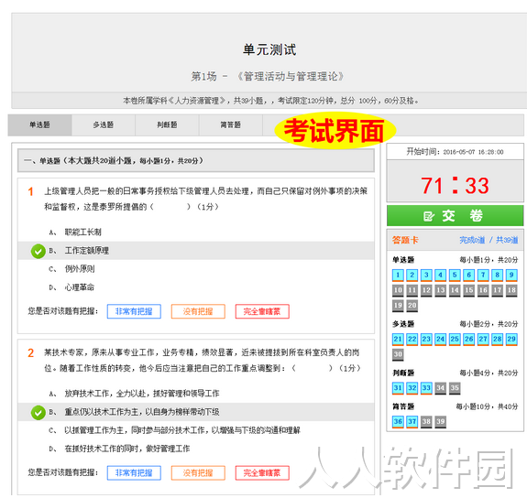The image size is (527, 498).
Task: Mark question 1 as 完全靠瞎蒙
Action: click(262, 311)
